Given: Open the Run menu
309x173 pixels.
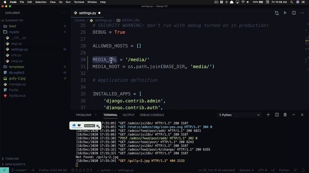Looking at the screenshot, I should (68, 2).
